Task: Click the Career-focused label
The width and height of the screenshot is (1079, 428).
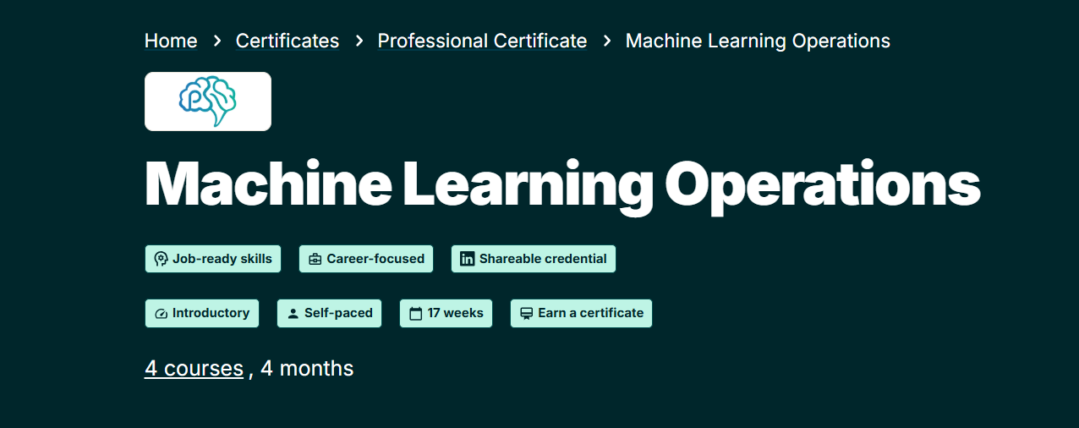Action: tap(375, 259)
